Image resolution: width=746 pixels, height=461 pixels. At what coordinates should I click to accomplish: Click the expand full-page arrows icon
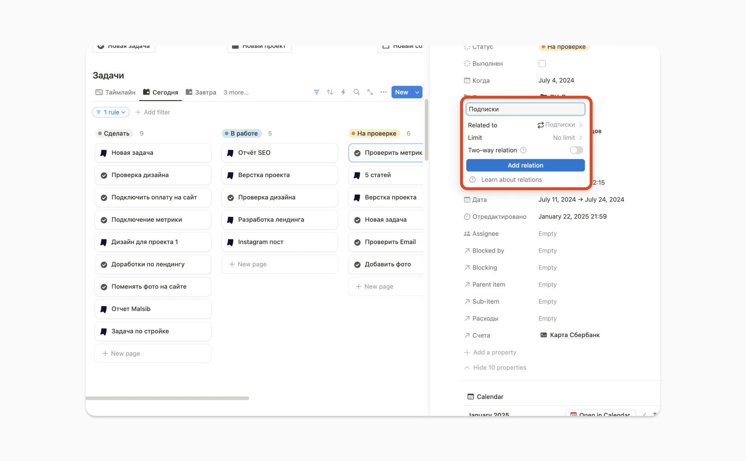pyautogui.click(x=370, y=92)
